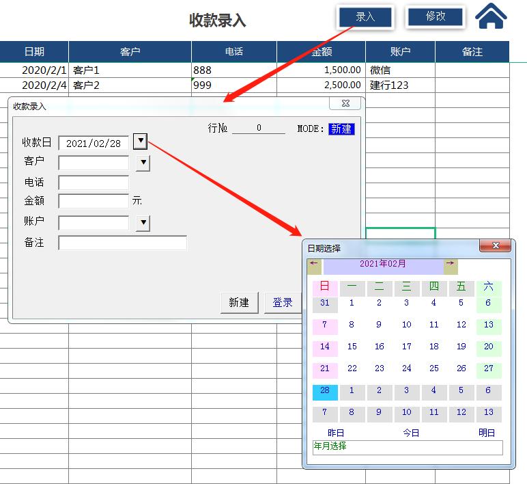Select date 20 in the calendar
Screen dimensions: 527x484
point(489,349)
